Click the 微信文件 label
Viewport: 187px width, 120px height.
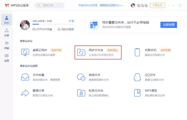94,75
